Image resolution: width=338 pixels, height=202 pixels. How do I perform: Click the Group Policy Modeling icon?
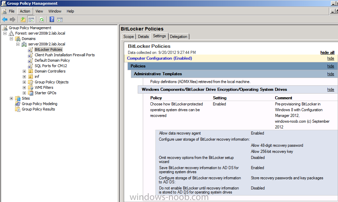point(18,104)
